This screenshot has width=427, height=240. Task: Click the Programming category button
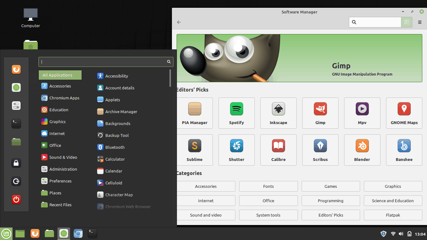331,201
